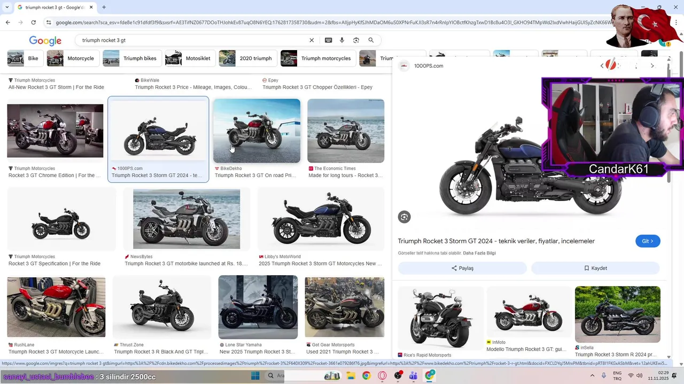Screen dimensions: 684x384
Task: Close the triumph rocket 3 gt tab
Action: coord(91,7)
